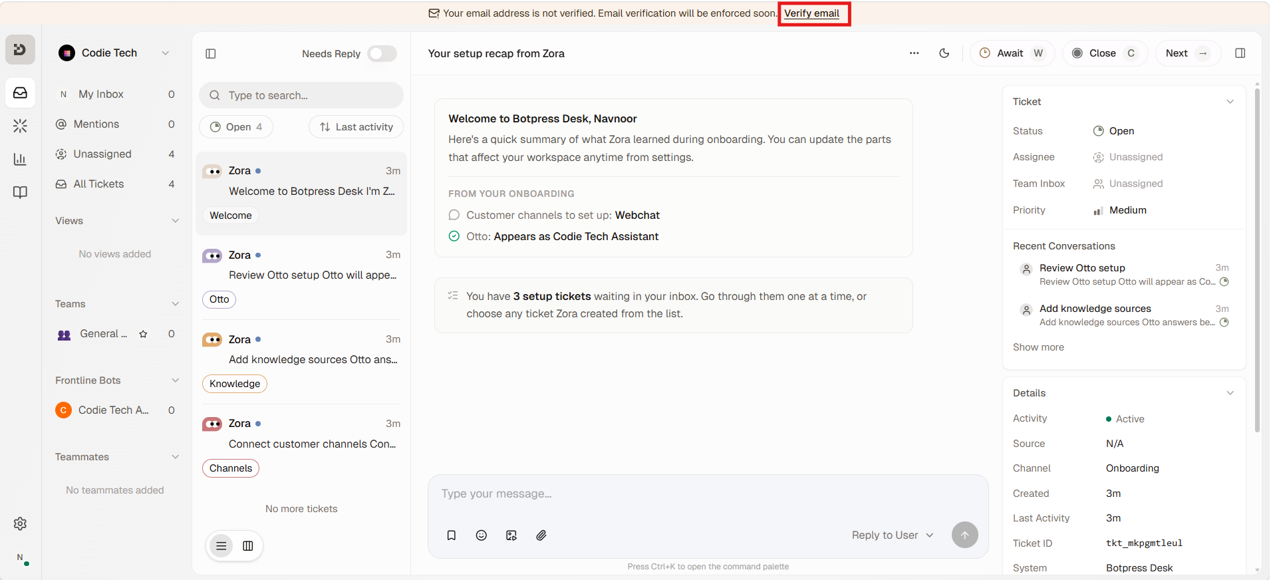Collapse the Ticket panel chevron

[1230, 102]
